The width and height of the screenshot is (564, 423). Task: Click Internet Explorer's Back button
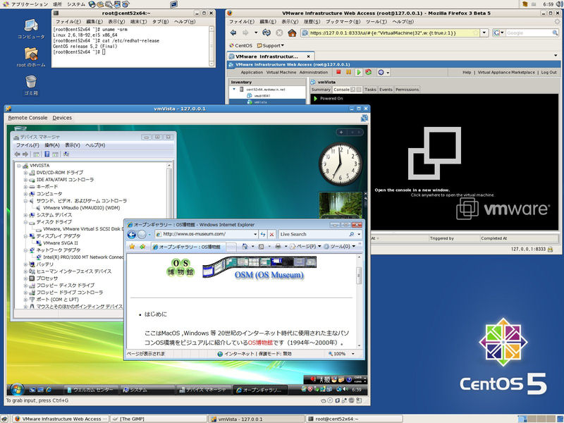pos(132,235)
